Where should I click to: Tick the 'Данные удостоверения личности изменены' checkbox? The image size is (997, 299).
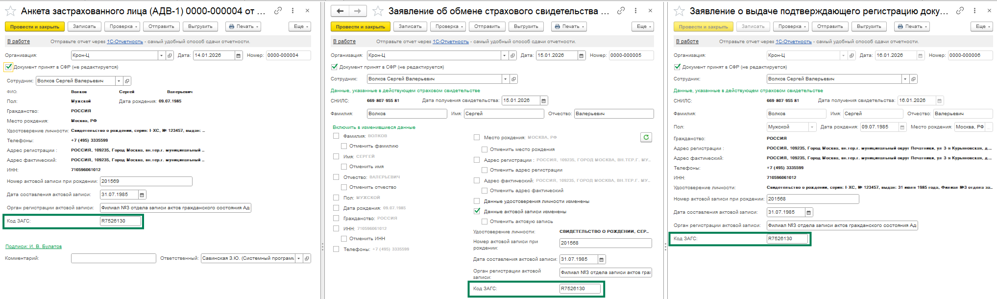(x=477, y=201)
